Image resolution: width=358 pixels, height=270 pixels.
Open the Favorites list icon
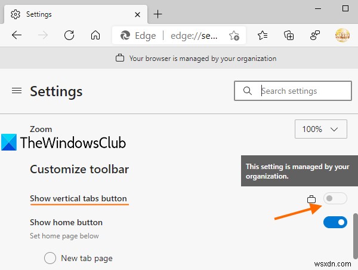(x=263, y=35)
